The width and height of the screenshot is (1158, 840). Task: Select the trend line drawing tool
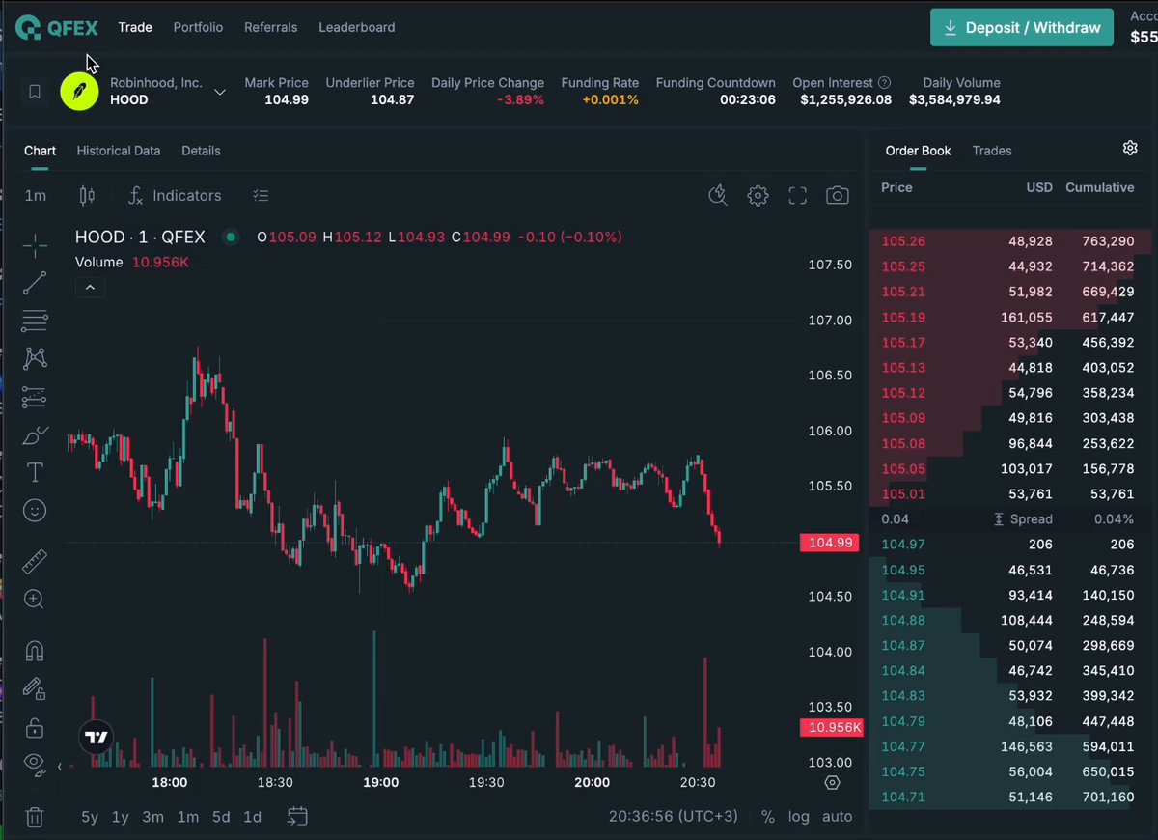point(35,283)
